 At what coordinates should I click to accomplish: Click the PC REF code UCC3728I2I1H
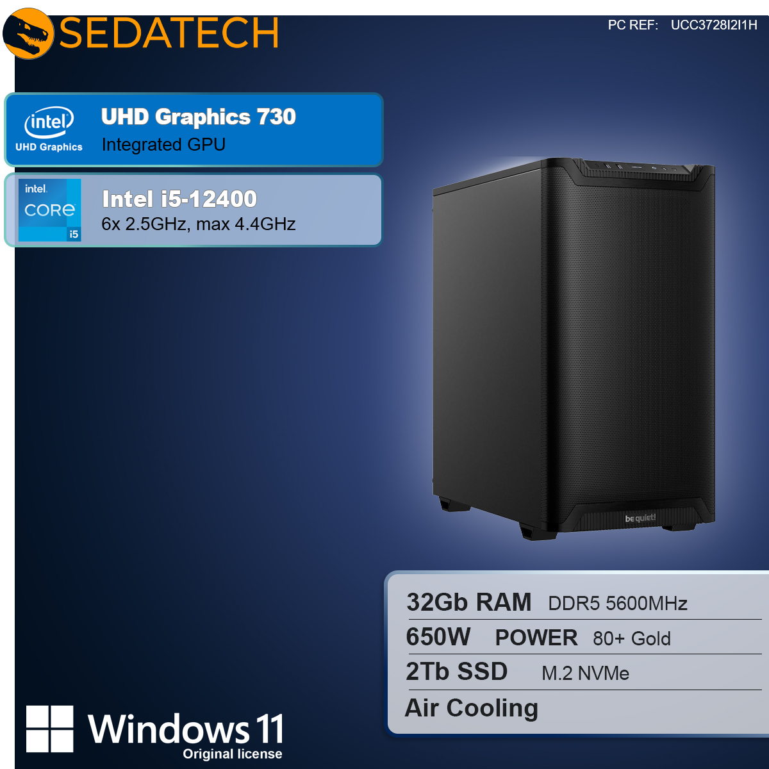tap(714, 25)
